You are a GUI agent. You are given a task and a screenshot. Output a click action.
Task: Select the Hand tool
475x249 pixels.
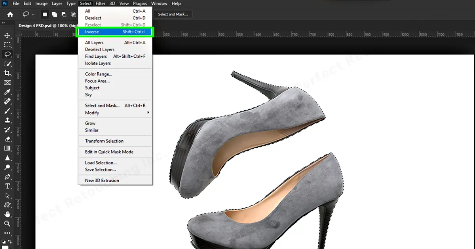[7, 214]
